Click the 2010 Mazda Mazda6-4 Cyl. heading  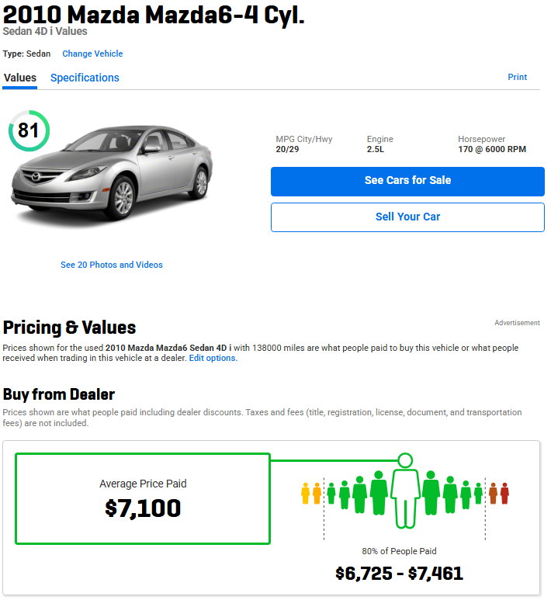pyautogui.click(x=154, y=13)
